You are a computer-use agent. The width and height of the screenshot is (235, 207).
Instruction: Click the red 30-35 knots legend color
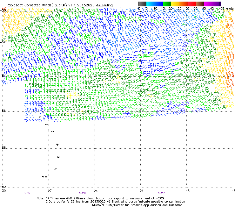(192, 4)
